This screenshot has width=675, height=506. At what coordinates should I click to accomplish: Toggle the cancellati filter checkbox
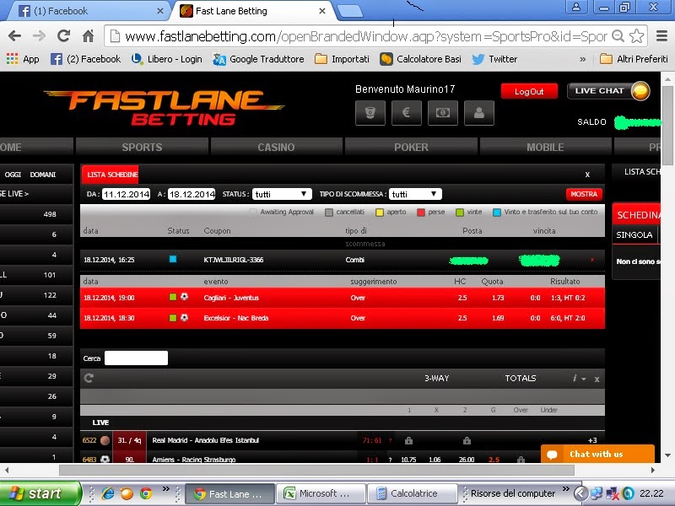click(329, 213)
